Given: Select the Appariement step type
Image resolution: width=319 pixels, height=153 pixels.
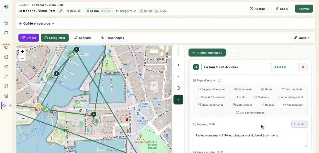Looking at the screenshot, I should tap(293, 105).
